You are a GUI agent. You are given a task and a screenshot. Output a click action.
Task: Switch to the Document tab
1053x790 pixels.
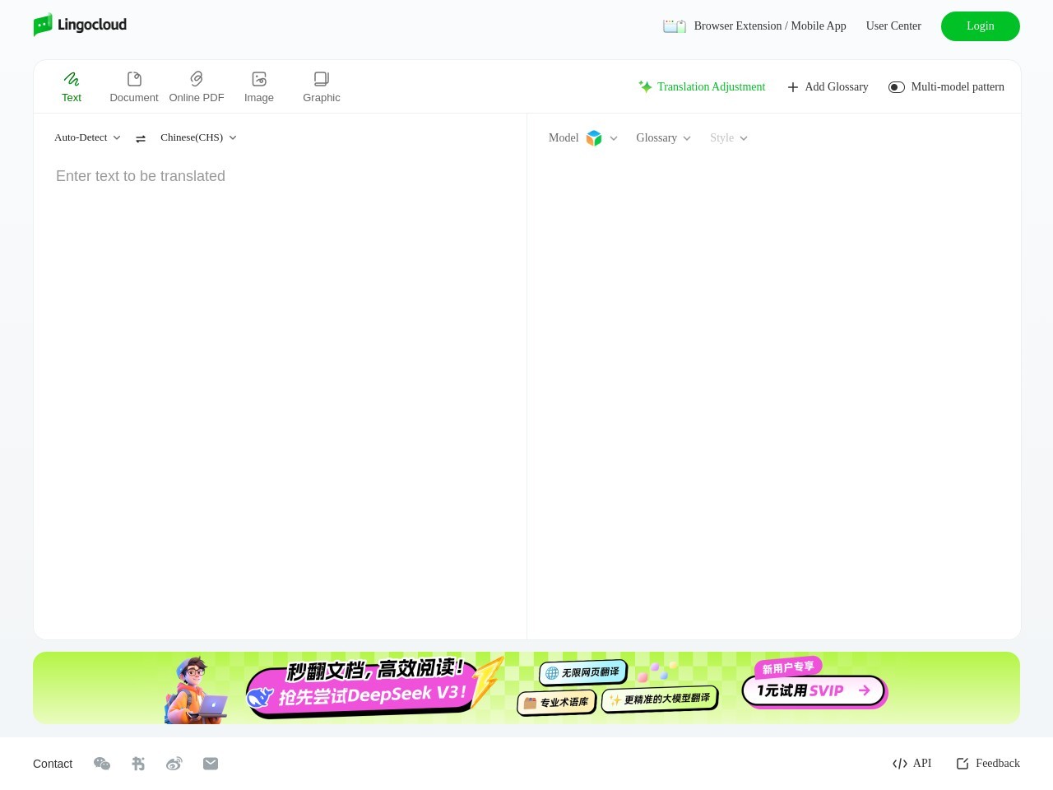tap(134, 86)
